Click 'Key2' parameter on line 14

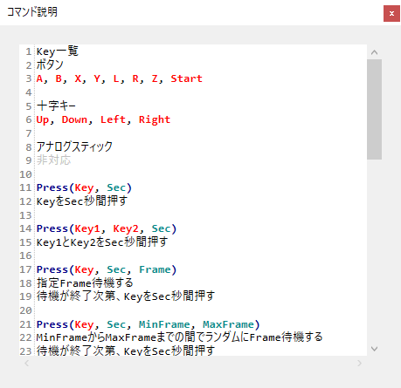(x=126, y=228)
